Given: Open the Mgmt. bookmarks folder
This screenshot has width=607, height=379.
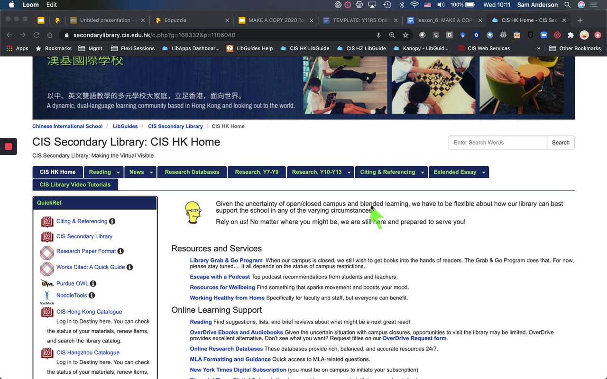Looking at the screenshot, I should click(x=91, y=48).
